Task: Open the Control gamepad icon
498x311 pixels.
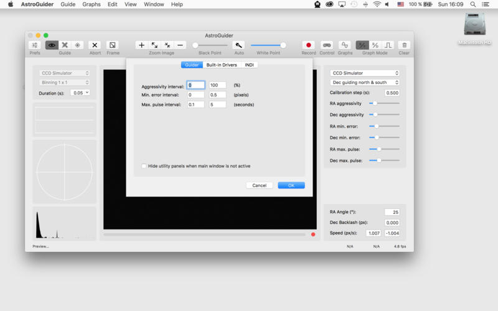Action: pos(327,45)
